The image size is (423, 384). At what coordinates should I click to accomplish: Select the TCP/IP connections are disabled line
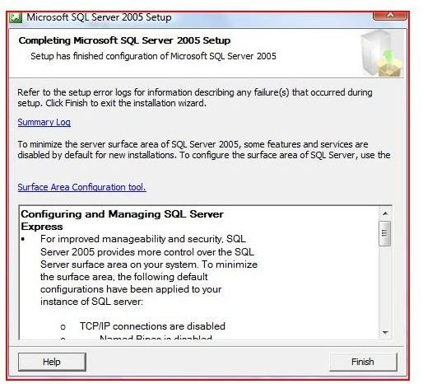pyautogui.click(x=152, y=326)
